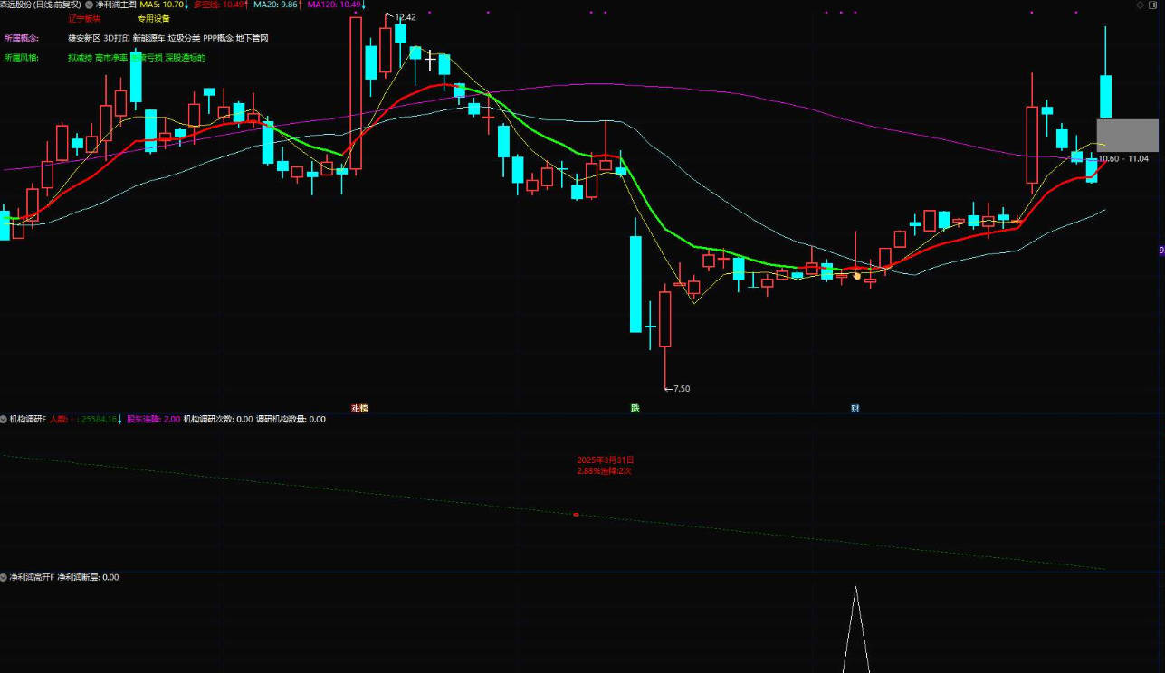
Task: Click the 垃圾分类 concept tag
Action: 184,38
